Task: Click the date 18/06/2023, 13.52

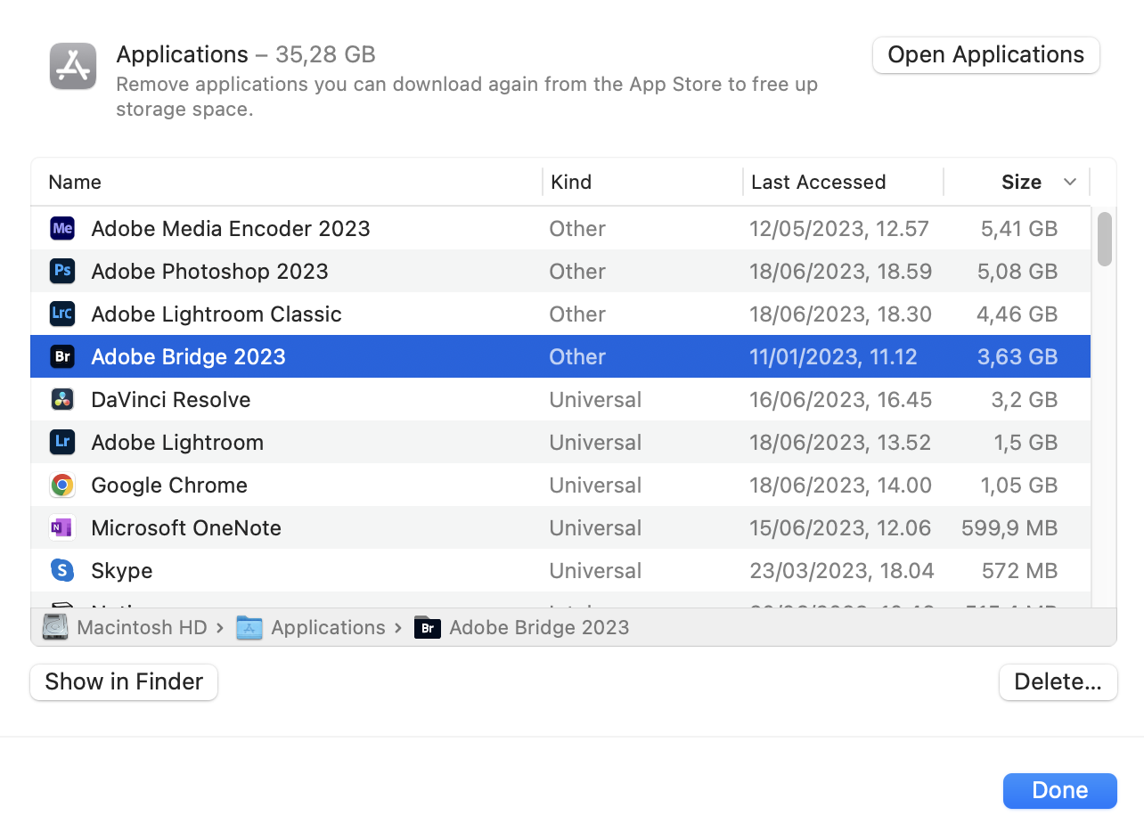Action: [x=840, y=443]
